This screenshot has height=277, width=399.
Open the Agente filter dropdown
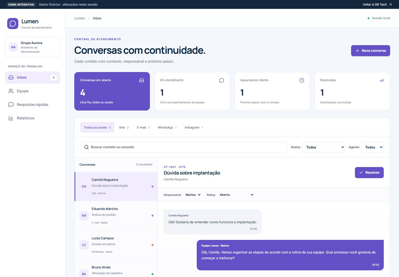[373, 147]
